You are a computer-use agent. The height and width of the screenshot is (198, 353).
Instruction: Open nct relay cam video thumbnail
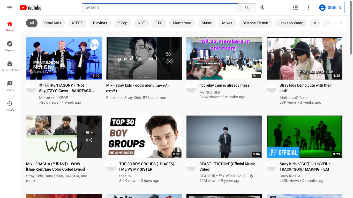pos(224,58)
